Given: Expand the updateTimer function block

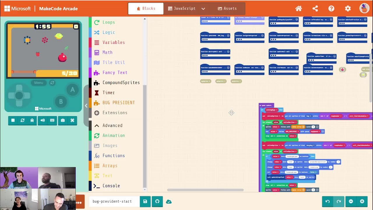Looking at the screenshot, I should tap(335, 57).
